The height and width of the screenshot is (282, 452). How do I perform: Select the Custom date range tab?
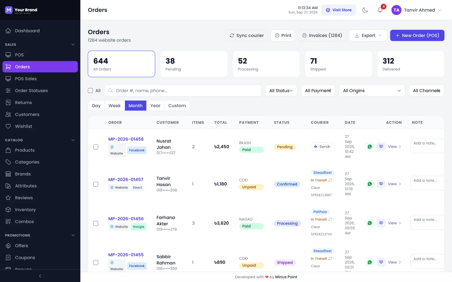tap(177, 106)
